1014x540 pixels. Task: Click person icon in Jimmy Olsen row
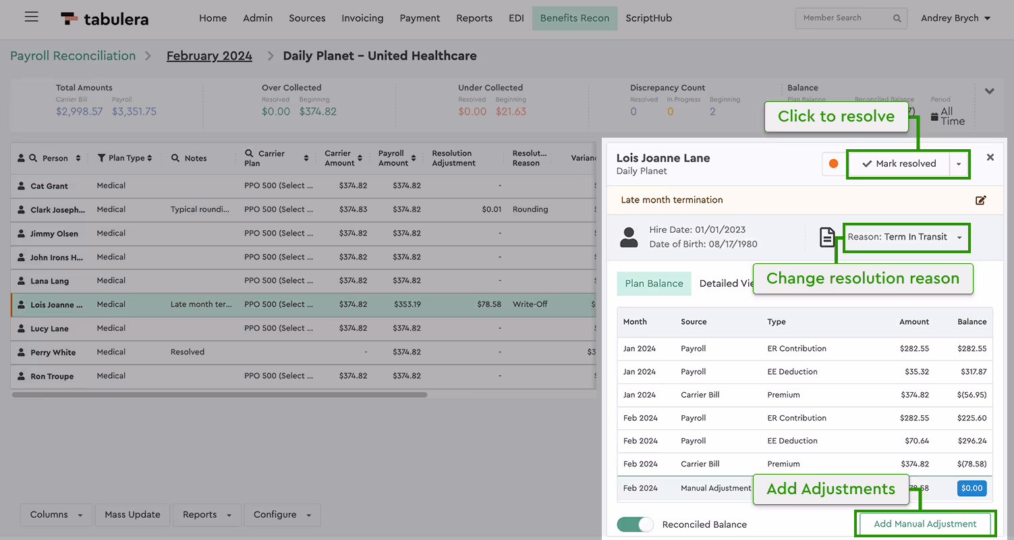pos(22,234)
